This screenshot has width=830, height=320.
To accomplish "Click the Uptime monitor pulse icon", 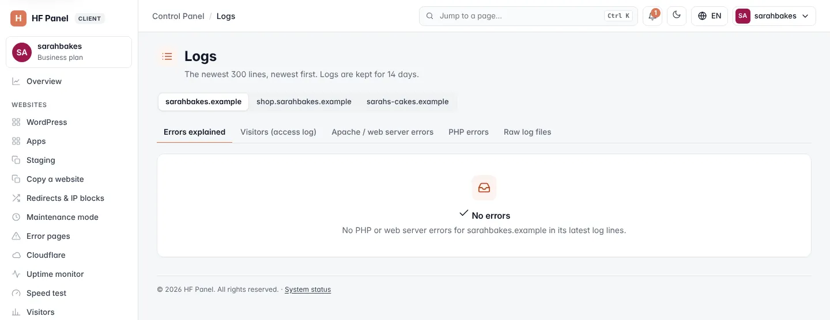I will (16, 274).
